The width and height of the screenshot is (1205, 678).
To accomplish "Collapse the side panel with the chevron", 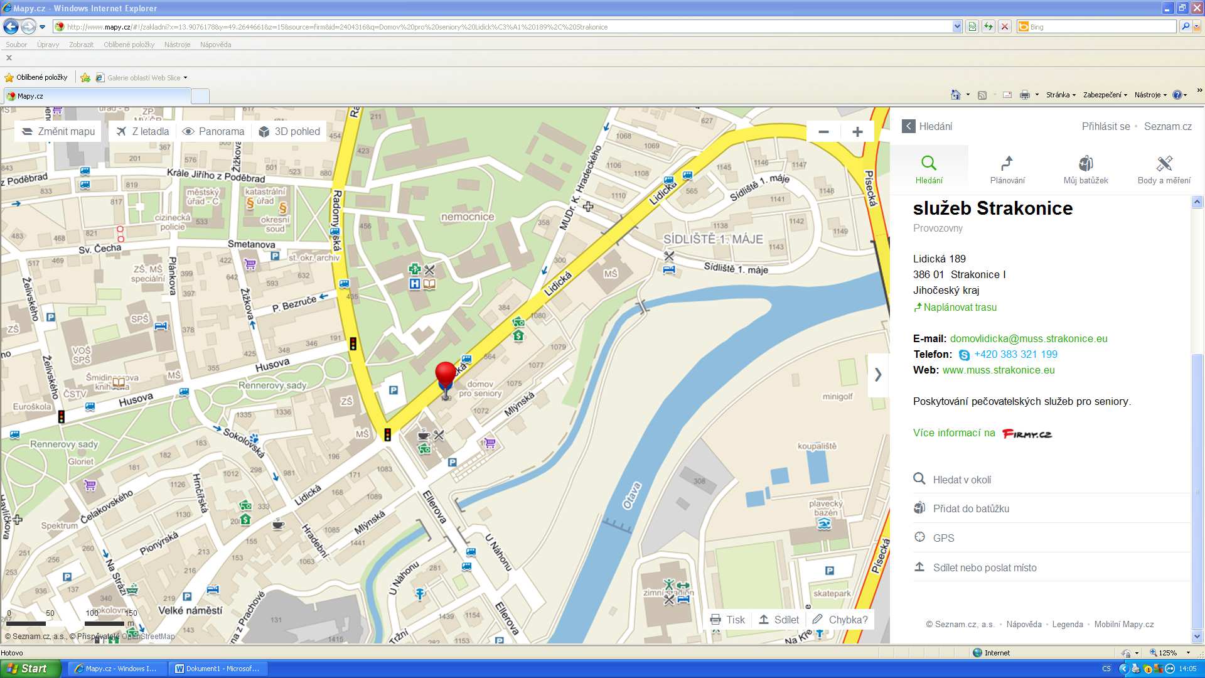I will [878, 375].
